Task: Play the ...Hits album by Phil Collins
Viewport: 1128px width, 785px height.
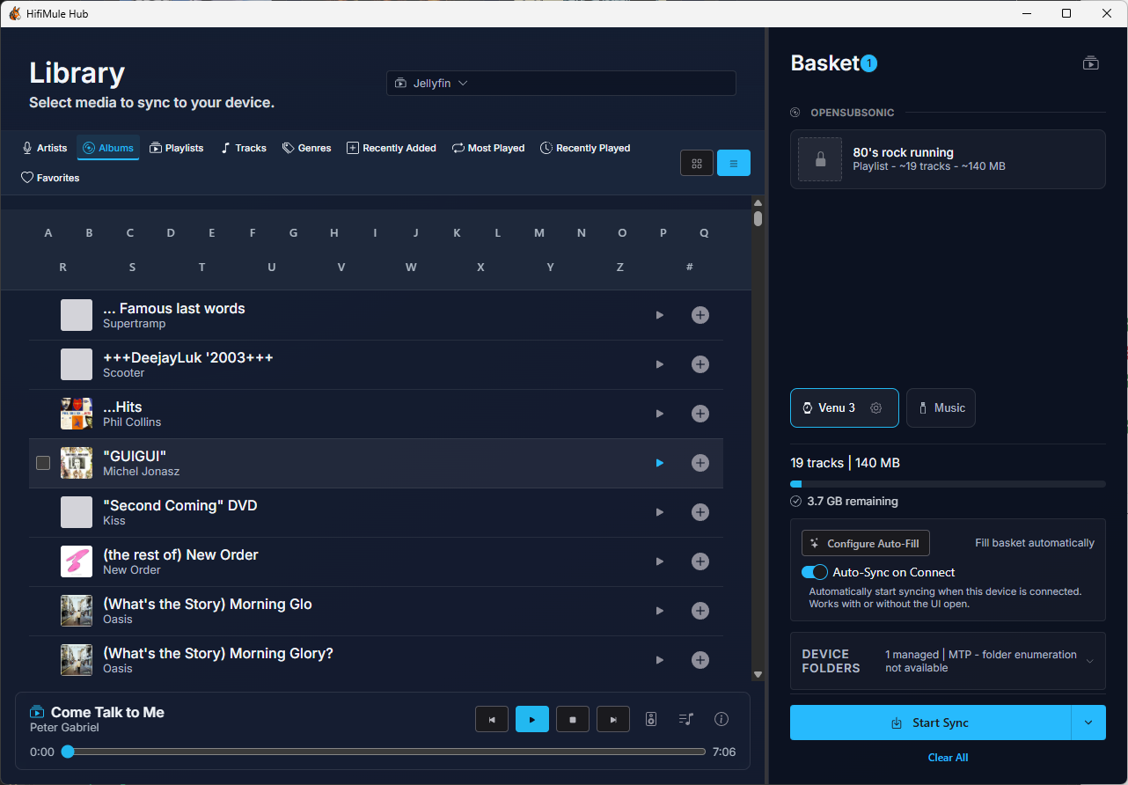Action: [660, 414]
